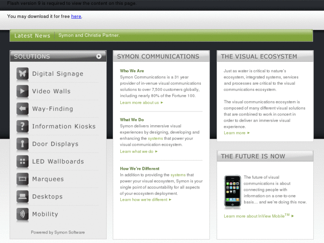
Task: Open 'Symon and Christie Partner' news item
Action: [89, 35]
